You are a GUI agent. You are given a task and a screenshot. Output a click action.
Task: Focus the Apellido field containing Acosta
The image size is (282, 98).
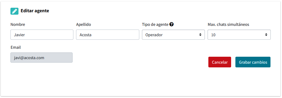pyautogui.click(x=108, y=35)
